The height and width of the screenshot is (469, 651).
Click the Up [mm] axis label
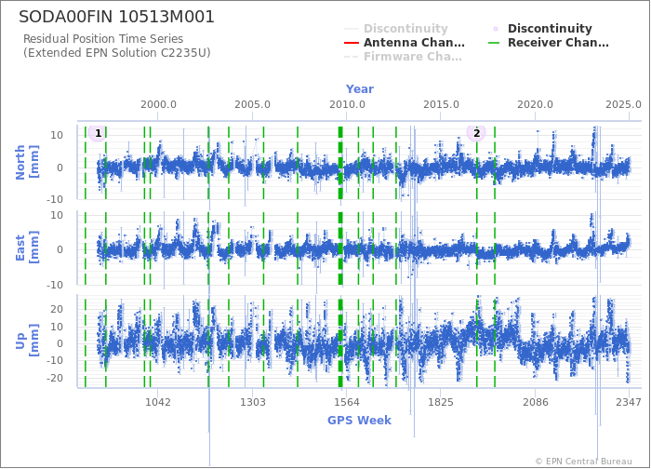point(27,341)
